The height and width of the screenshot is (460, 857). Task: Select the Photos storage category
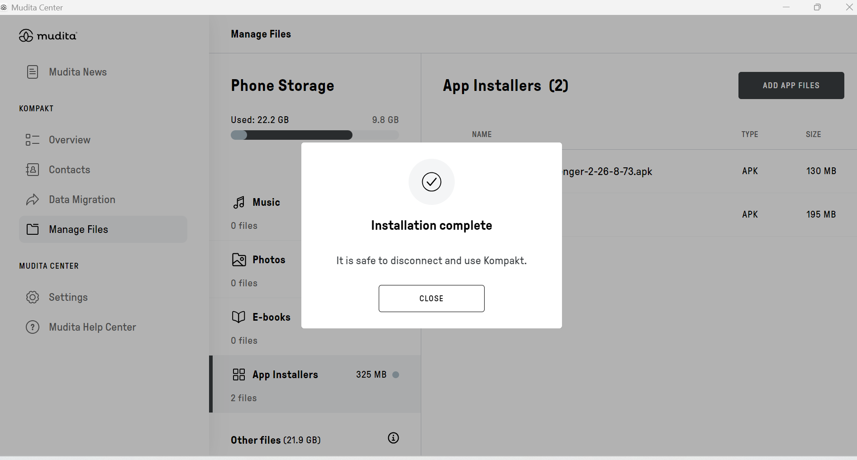tap(256, 270)
